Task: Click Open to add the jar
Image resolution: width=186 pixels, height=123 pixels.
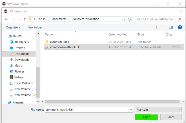Action: (146, 117)
